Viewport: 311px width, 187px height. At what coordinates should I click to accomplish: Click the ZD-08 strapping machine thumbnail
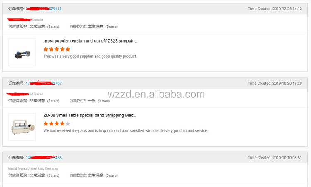point(22,127)
